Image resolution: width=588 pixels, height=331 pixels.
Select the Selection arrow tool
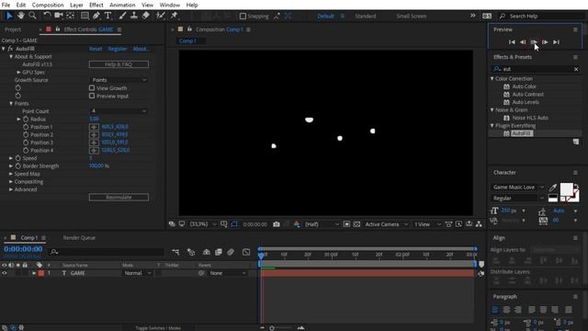[9, 16]
